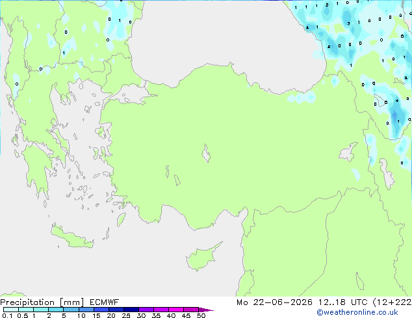Click the 0.1–0.5 mm legend color swatch

click(11, 310)
